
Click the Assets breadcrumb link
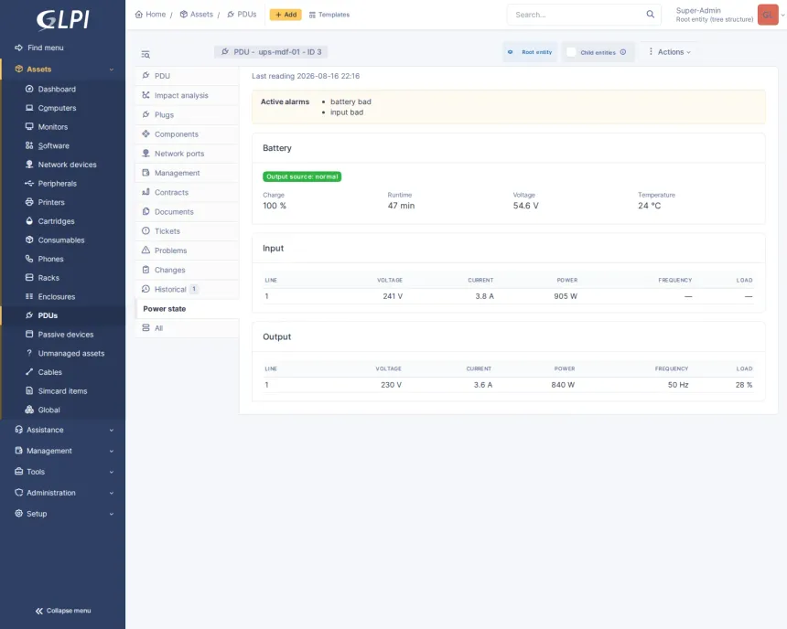pos(196,15)
